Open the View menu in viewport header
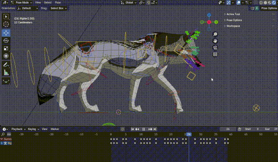 click(38, 3)
